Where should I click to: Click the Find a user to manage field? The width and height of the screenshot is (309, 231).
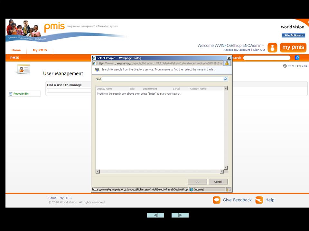[69, 90]
